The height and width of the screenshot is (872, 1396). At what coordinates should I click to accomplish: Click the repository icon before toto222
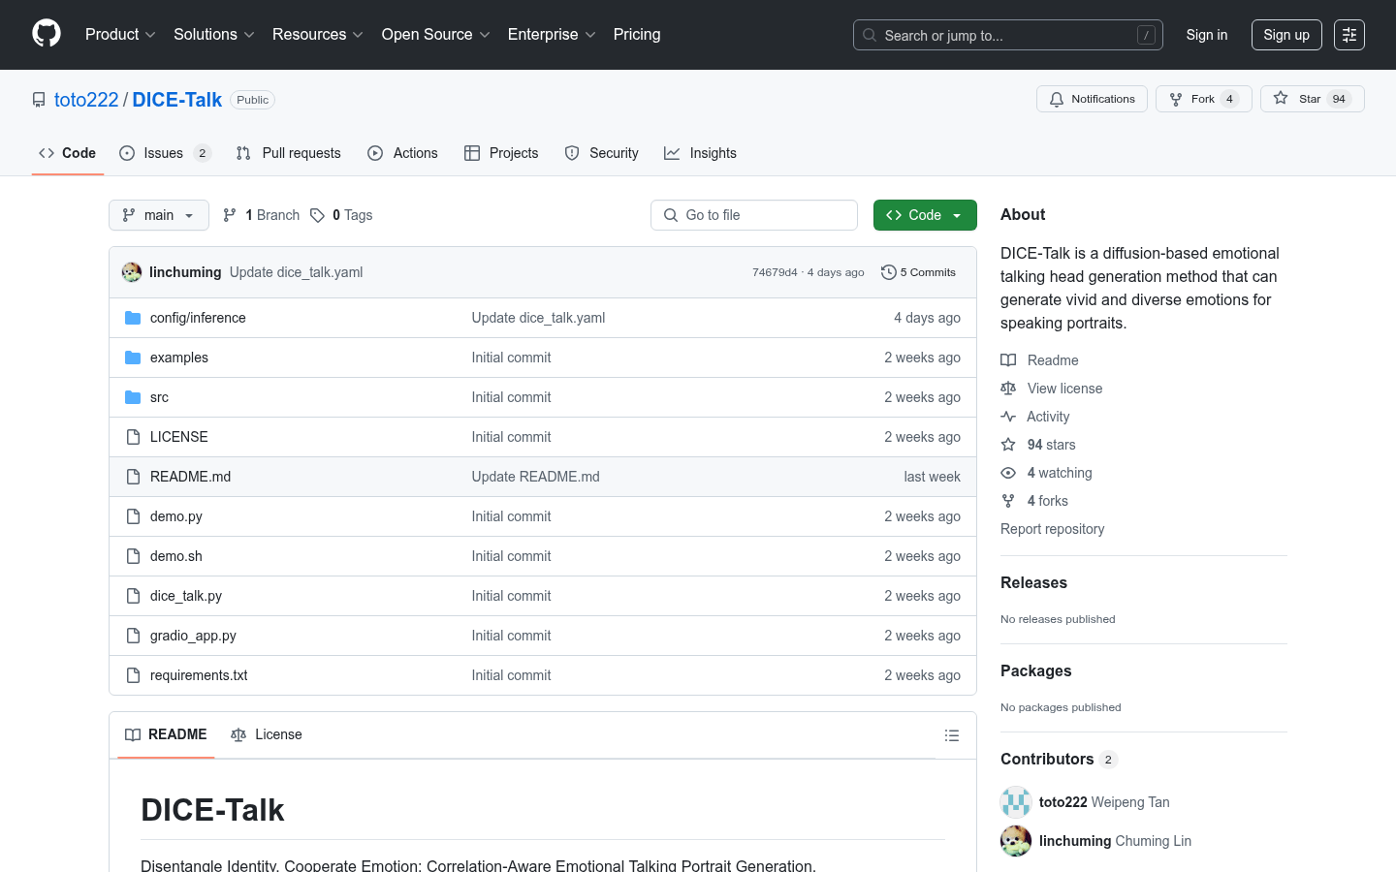click(39, 100)
